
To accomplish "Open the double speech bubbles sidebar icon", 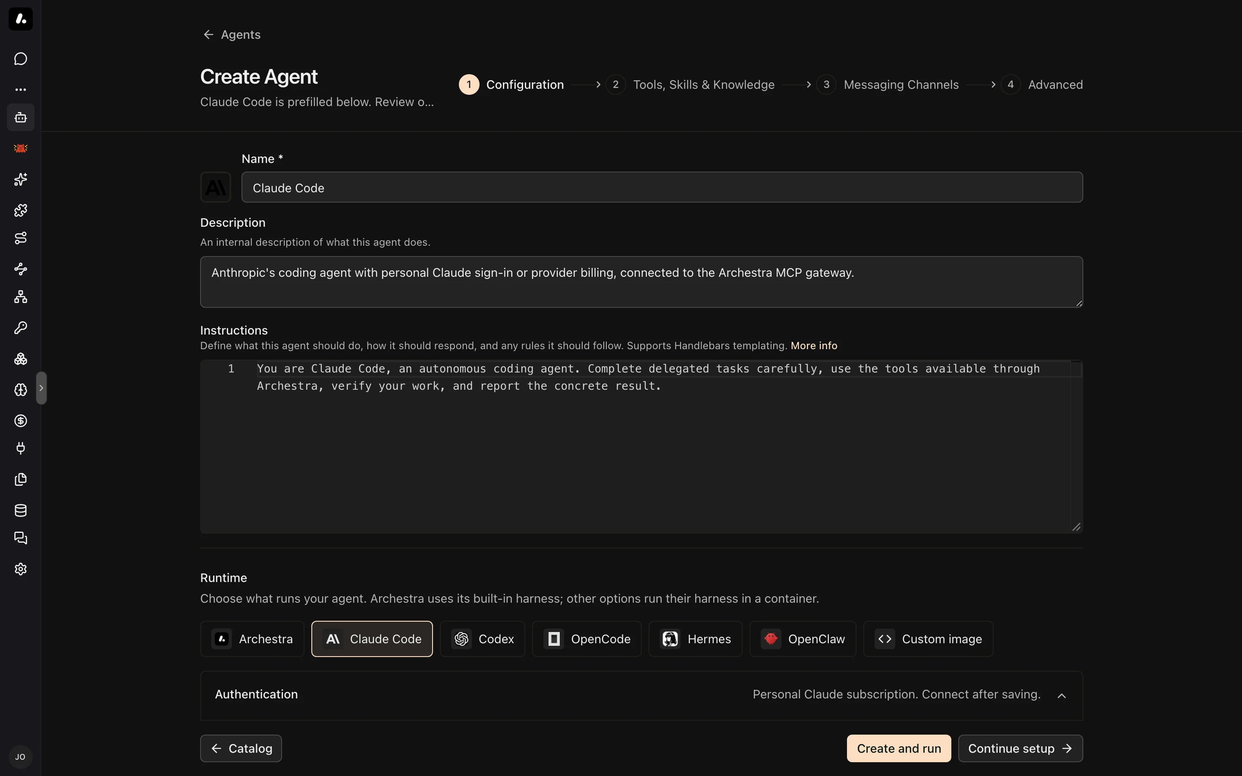I will coord(21,538).
